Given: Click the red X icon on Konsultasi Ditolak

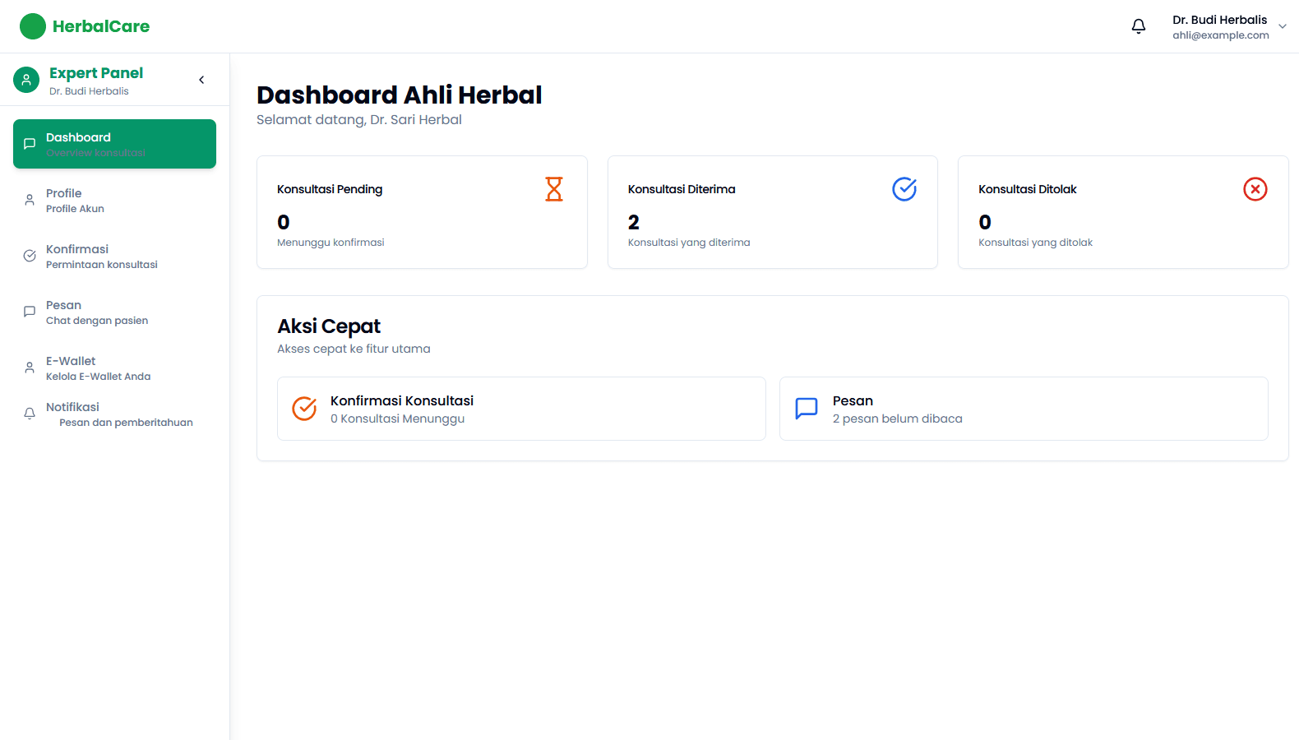Looking at the screenshot, I should coord(1255,189).
